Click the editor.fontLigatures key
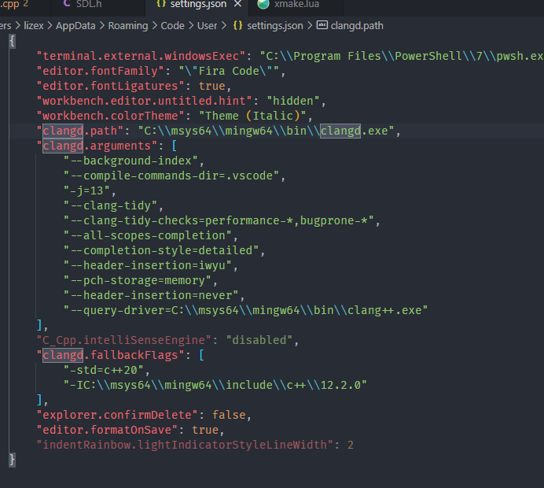 (110, 86)
